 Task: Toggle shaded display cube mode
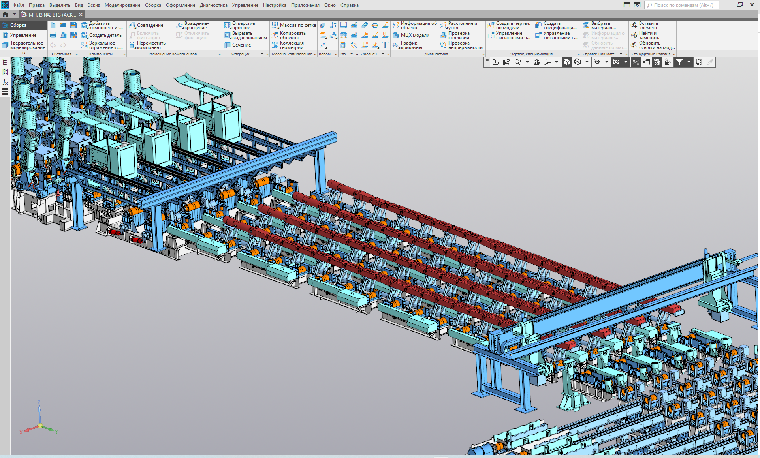point(567,62)
